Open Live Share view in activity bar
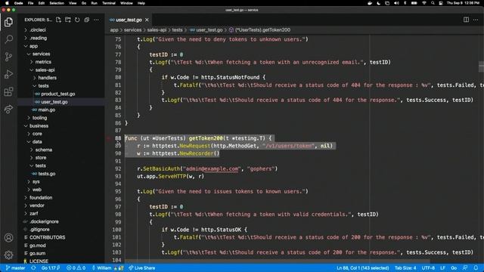484x272 pixels. pos(8,109)
